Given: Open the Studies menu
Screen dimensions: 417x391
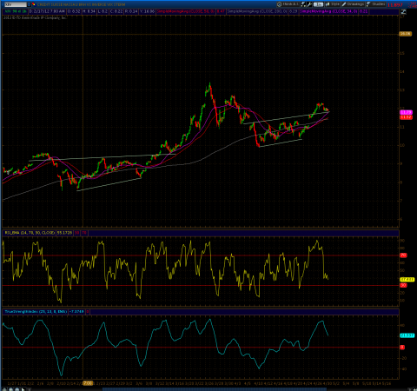Looking at the screenshot, I should 375,4.
